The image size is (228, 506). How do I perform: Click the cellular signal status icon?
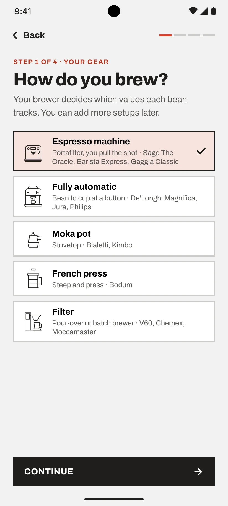[204, 11]
